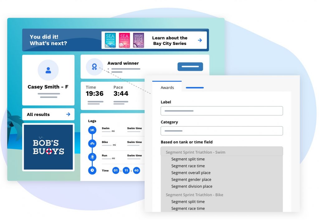Open the All results link
Viewport: 319px width, 220px height.
pyautogui.click(x=48, y=114)
